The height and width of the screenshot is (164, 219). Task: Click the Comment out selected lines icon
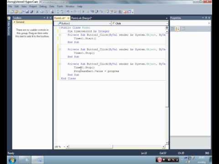tap(58, 11)
